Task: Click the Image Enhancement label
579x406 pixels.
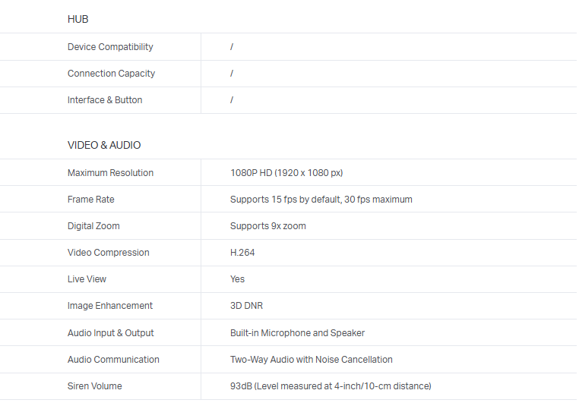Action: point(109,306)
